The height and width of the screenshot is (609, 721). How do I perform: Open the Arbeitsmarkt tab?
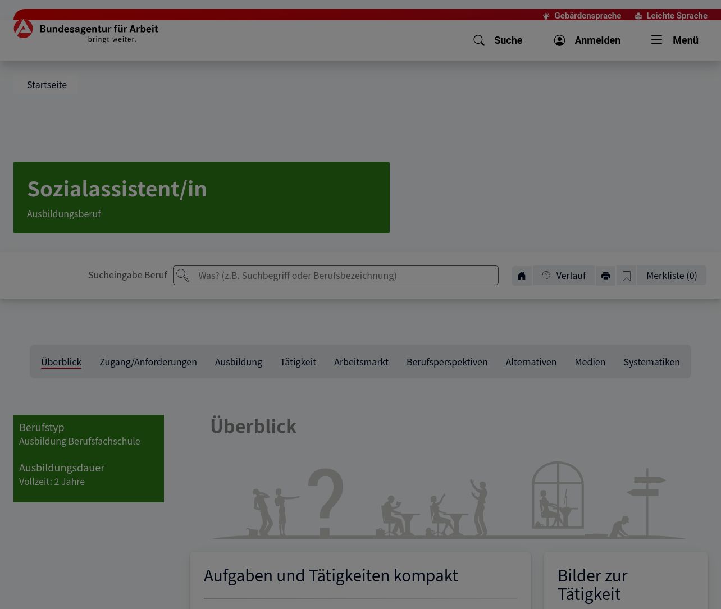tap(361, 362)
